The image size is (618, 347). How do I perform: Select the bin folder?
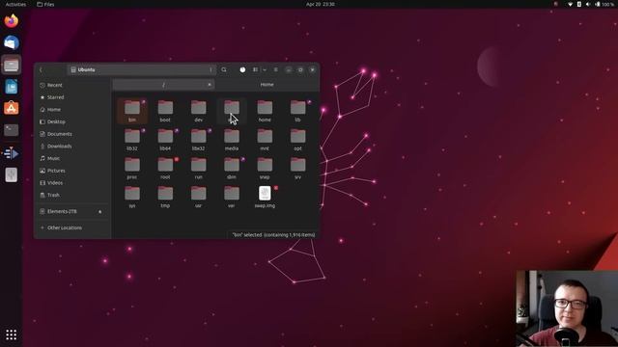click(132, 111)
